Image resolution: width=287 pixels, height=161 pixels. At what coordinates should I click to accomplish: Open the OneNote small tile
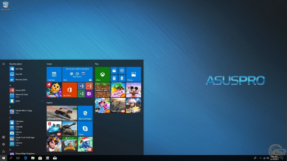[89, 94]
